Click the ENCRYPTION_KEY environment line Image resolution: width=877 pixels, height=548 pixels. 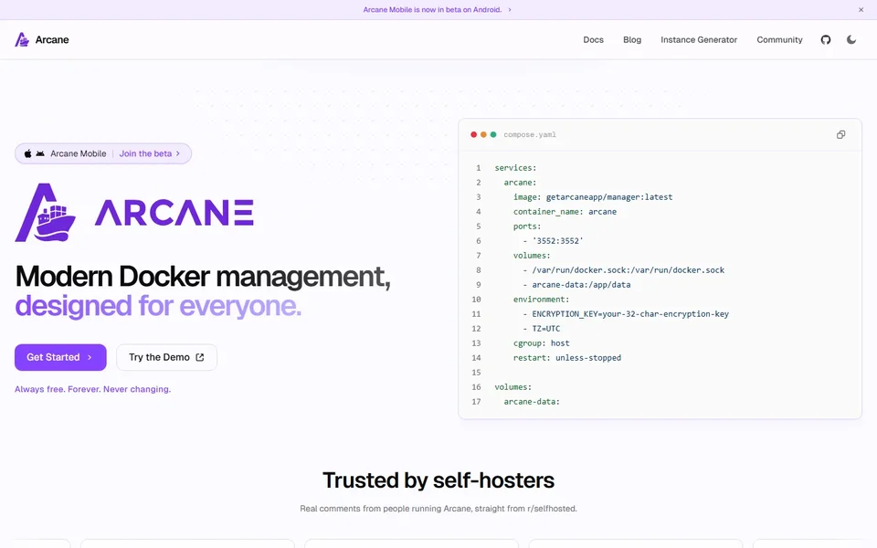click(626, 313)
